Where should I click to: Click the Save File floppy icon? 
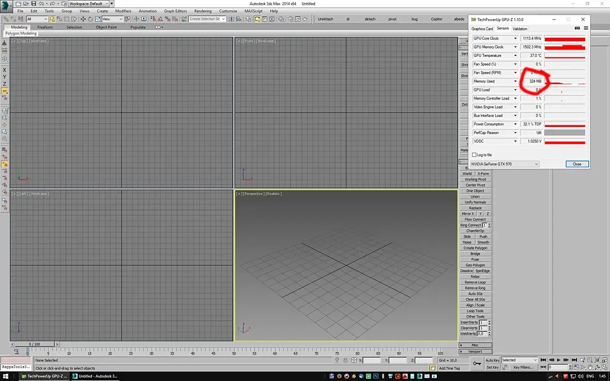coord(34,4)
